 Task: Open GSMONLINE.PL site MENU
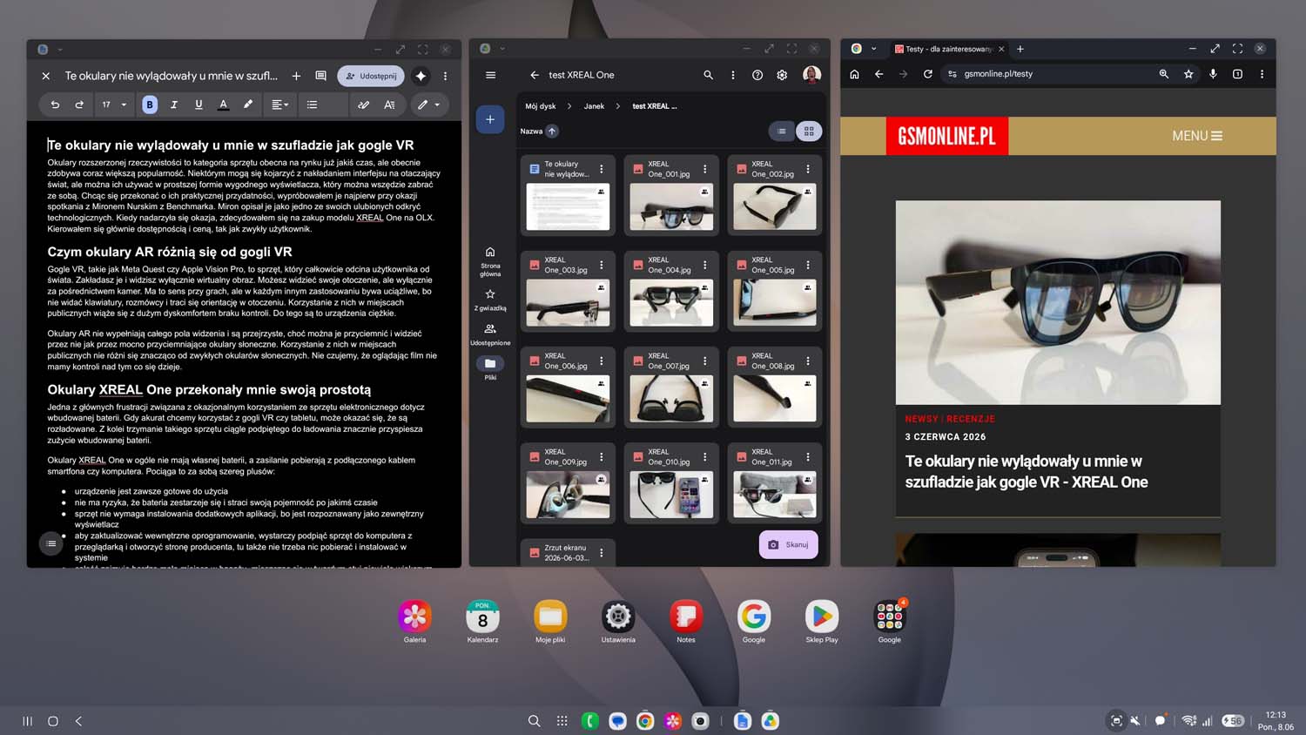pos(1197,136)
